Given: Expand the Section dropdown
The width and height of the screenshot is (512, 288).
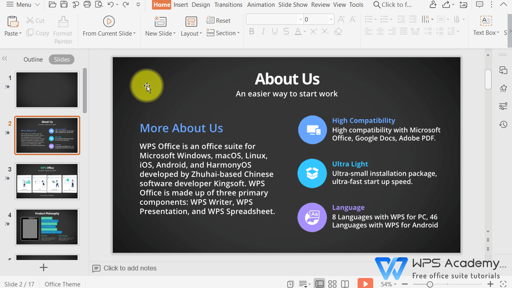Looking at the screenshot, I should [238, 33].
